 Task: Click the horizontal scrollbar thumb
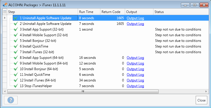[x=83, y=92]
